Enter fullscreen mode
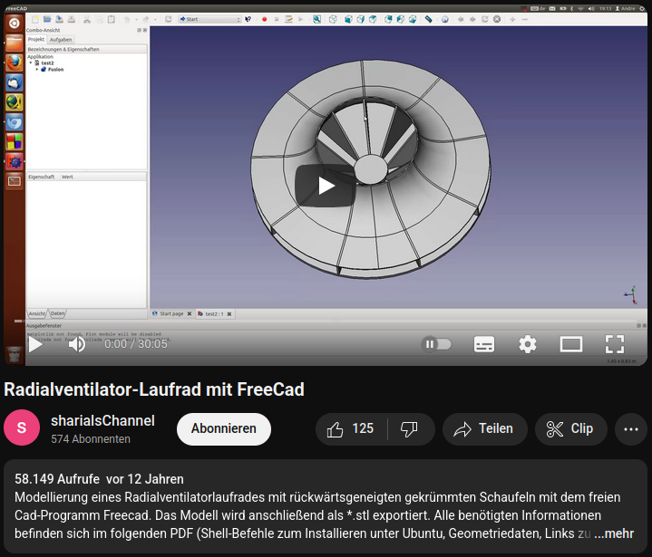652x557 pixels. click(615, 344)
